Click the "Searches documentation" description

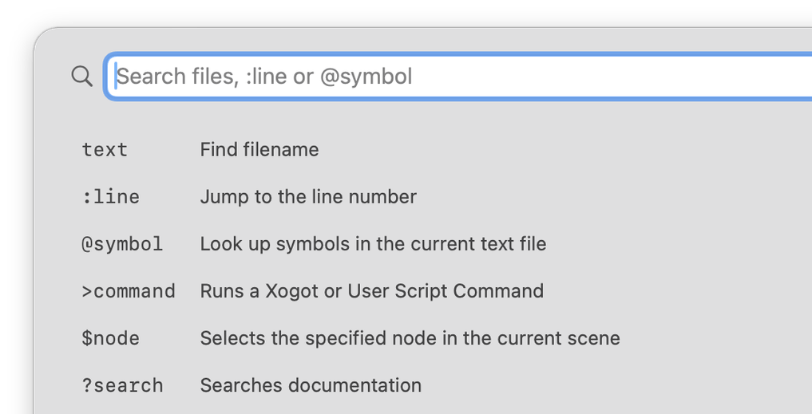point(311,385)
